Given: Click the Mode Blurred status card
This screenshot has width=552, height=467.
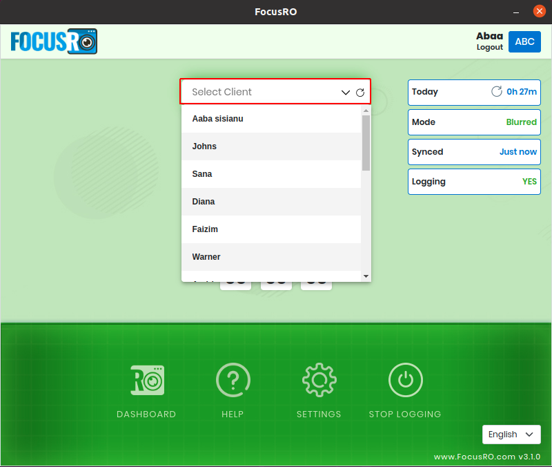Looking at the screenshot, I should tap(474, 122).
